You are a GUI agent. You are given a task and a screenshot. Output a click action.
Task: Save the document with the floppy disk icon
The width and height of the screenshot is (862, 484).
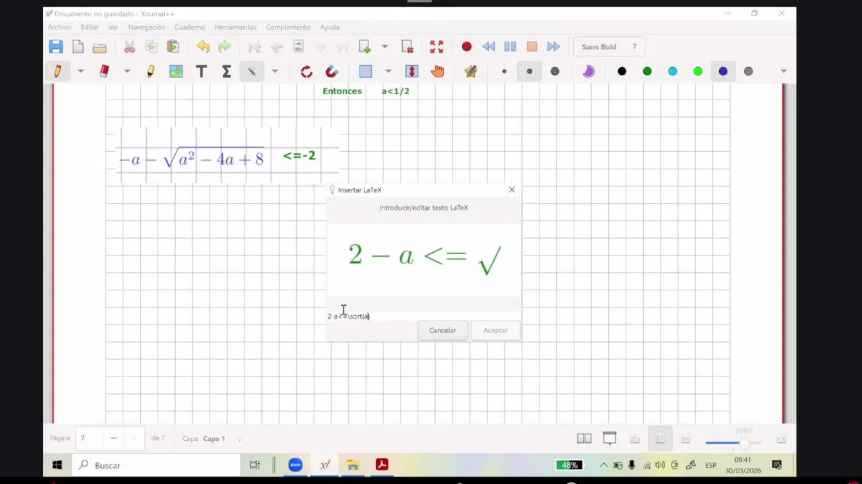pos(56,46)
